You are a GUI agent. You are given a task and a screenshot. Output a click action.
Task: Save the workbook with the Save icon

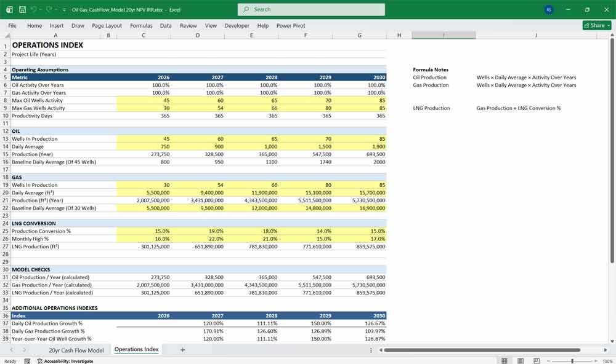[22, 9]
